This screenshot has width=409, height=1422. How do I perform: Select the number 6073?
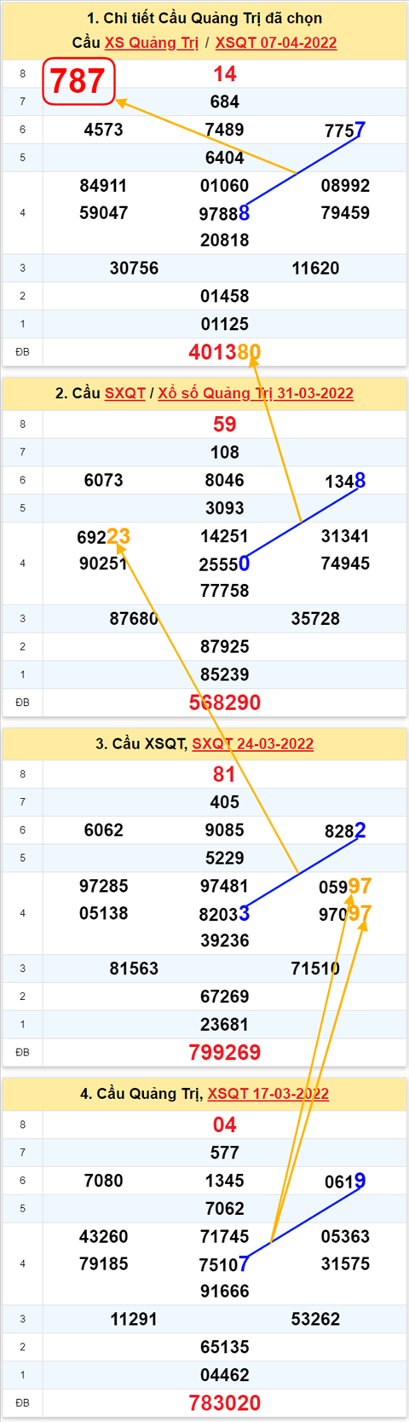tap(104, 480)
